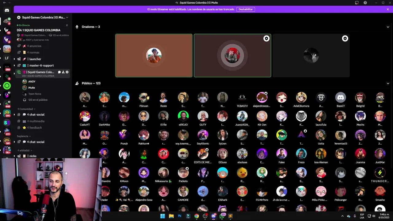Click audience member Kit-Zen avatar
The width and height of the screenshot is (393, 221).
[262, 116]
